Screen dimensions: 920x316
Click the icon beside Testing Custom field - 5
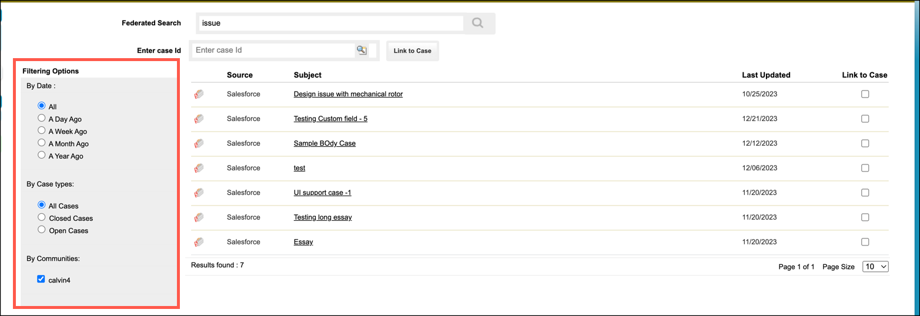click(199, 119)
